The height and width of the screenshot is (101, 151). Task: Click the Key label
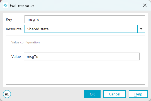click(x=9, y=19)
